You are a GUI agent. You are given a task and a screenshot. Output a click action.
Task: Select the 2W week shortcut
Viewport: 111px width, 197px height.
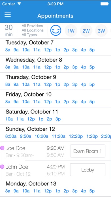(x=86, y=31)
